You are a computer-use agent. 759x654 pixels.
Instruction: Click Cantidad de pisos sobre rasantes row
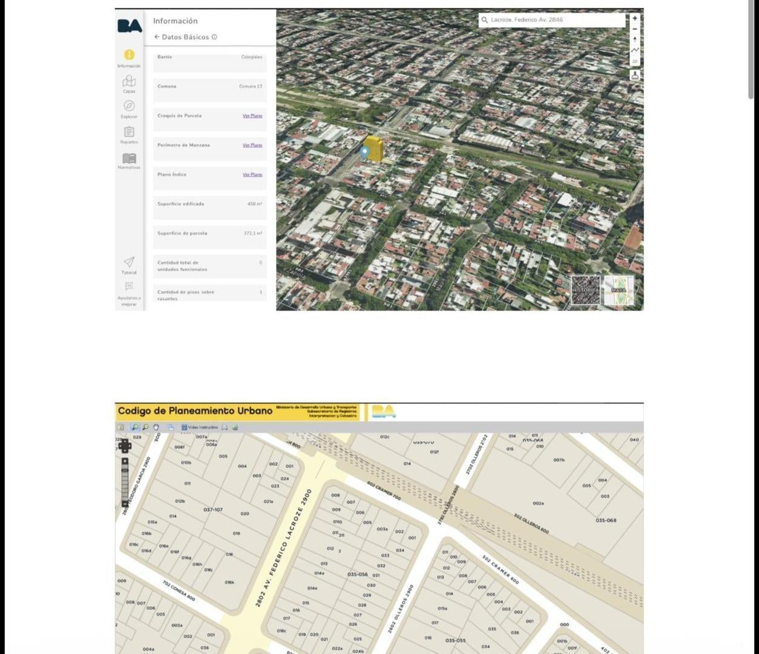[210, 293]
